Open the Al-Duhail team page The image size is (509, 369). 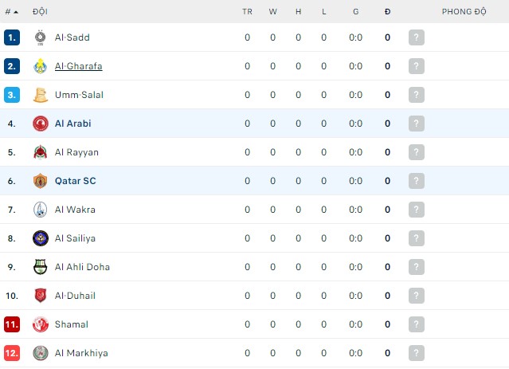tap(75, 296)
